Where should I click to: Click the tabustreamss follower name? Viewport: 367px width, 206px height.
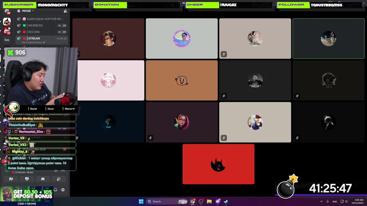click(x=327, y=5)
